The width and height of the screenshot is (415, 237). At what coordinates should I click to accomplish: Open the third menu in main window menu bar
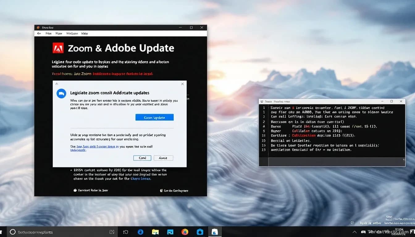click(x=72, y=33)
